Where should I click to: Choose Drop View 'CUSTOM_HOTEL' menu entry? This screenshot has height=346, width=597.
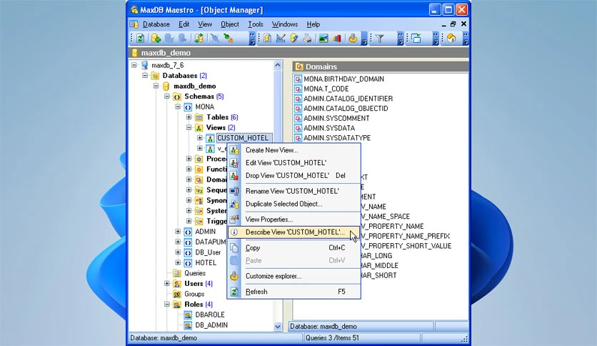tap(294, 176)
